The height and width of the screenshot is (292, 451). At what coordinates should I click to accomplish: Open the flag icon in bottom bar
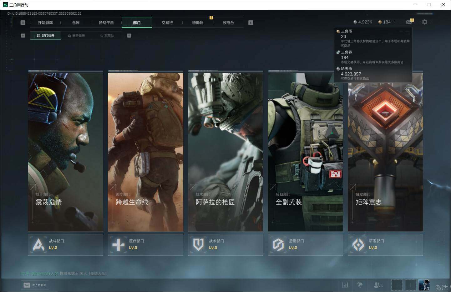[360, 285]
